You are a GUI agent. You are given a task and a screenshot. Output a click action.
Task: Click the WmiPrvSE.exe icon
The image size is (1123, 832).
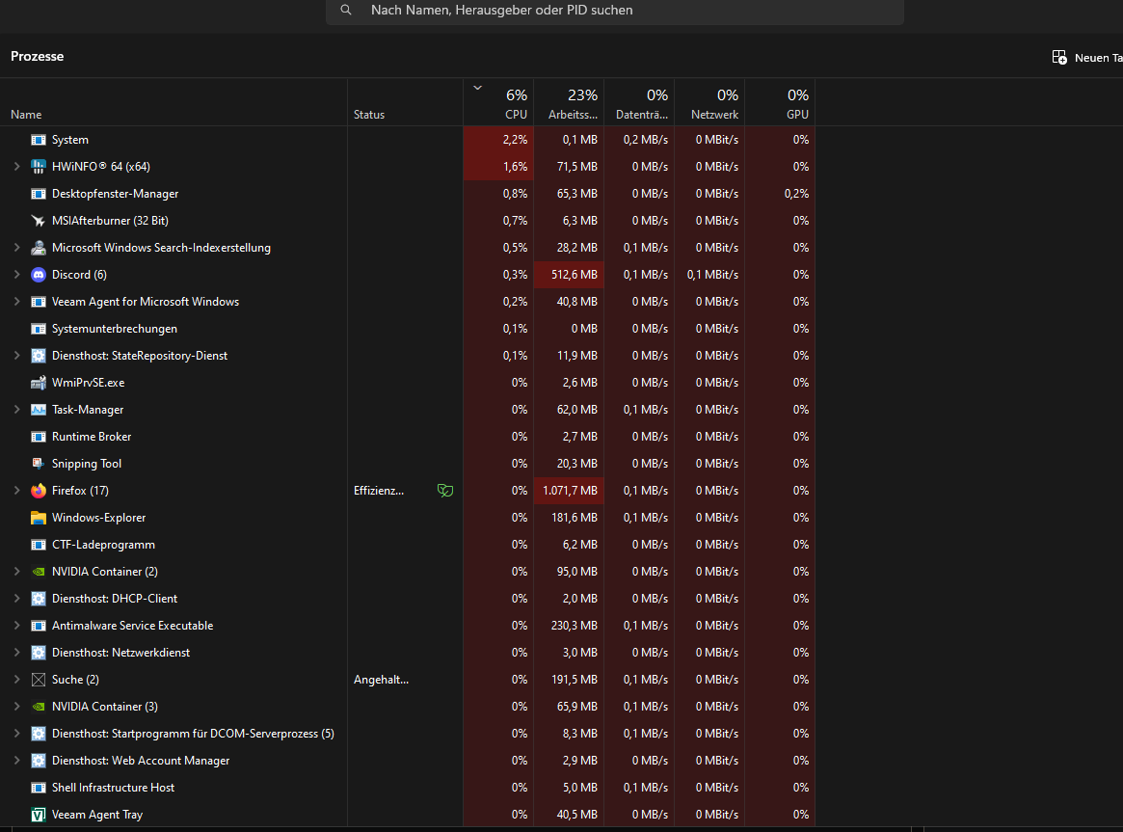(39, 383)
